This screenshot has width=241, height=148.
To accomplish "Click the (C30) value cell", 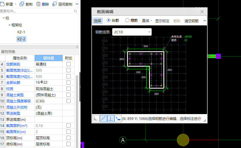I will (x=49, y=101).
